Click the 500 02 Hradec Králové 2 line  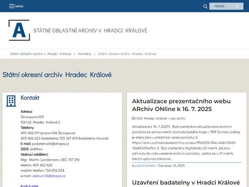pos(40,122)
